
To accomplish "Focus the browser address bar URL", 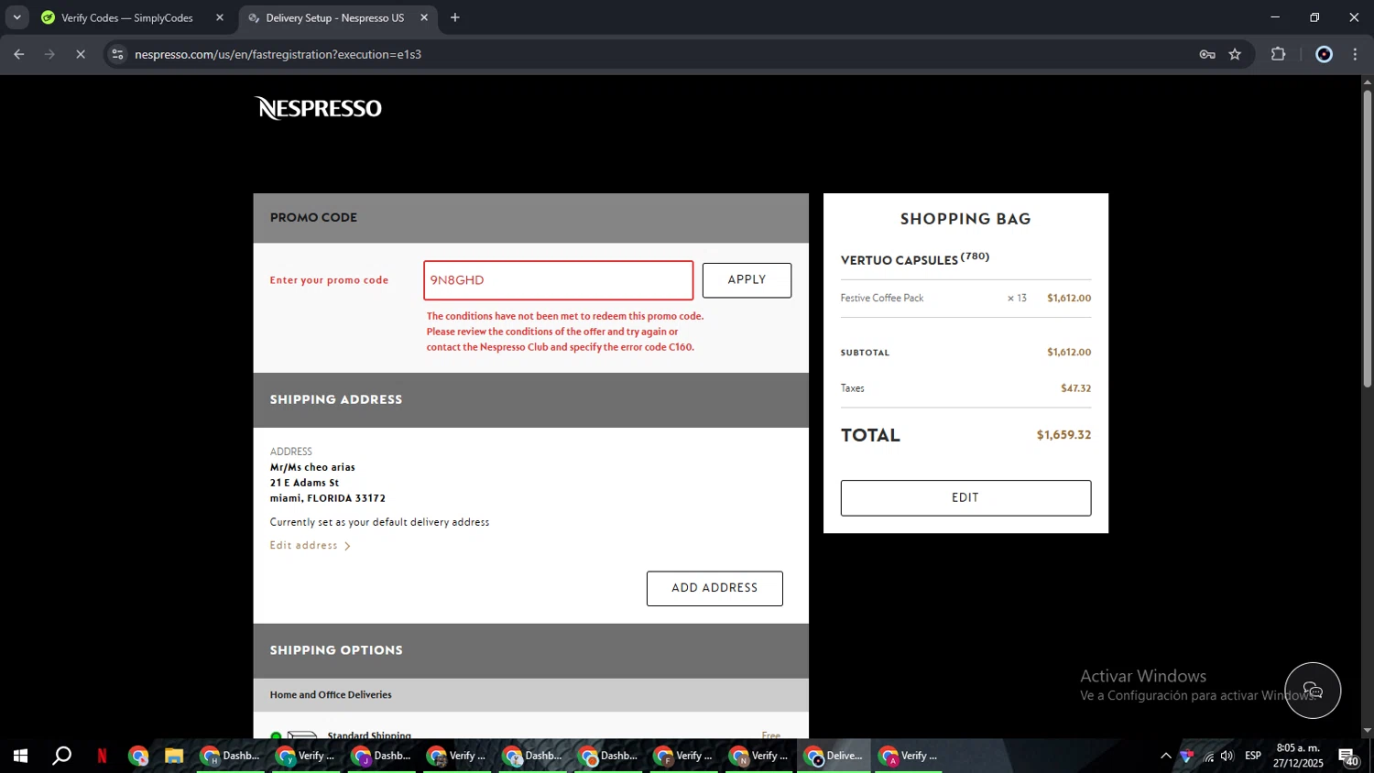I will pos(278,54).
